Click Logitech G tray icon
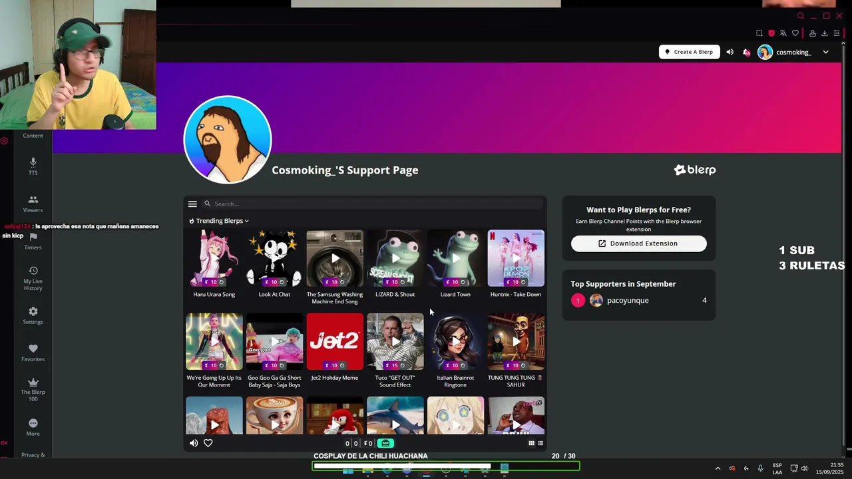This screenshot has width=852, height=479. [746, 468]
